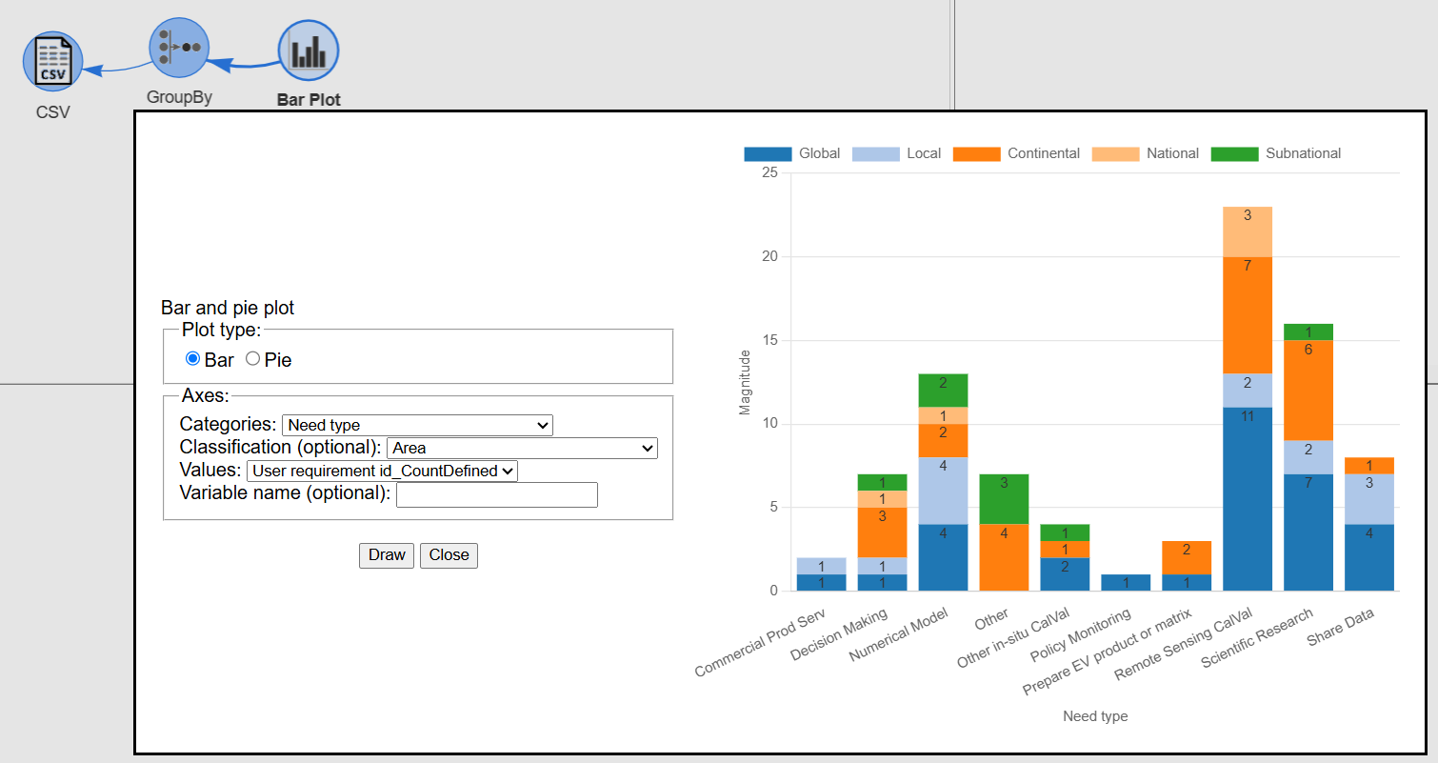Open the Categories dropdown showing Need type
Screen dimensions: 1438x763
point(417,425)
